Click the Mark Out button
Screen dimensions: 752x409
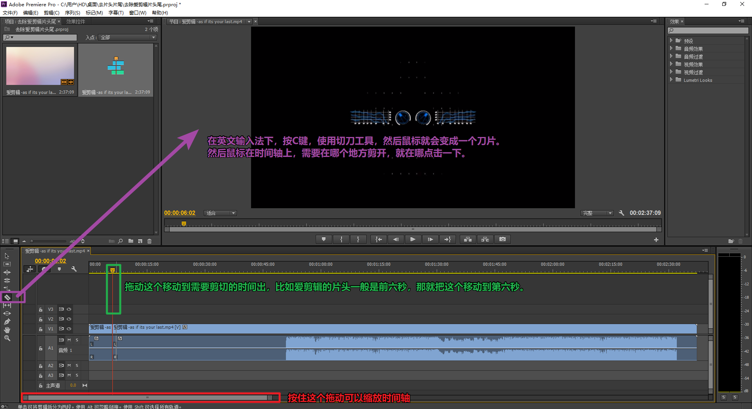[x=358, y=239]
